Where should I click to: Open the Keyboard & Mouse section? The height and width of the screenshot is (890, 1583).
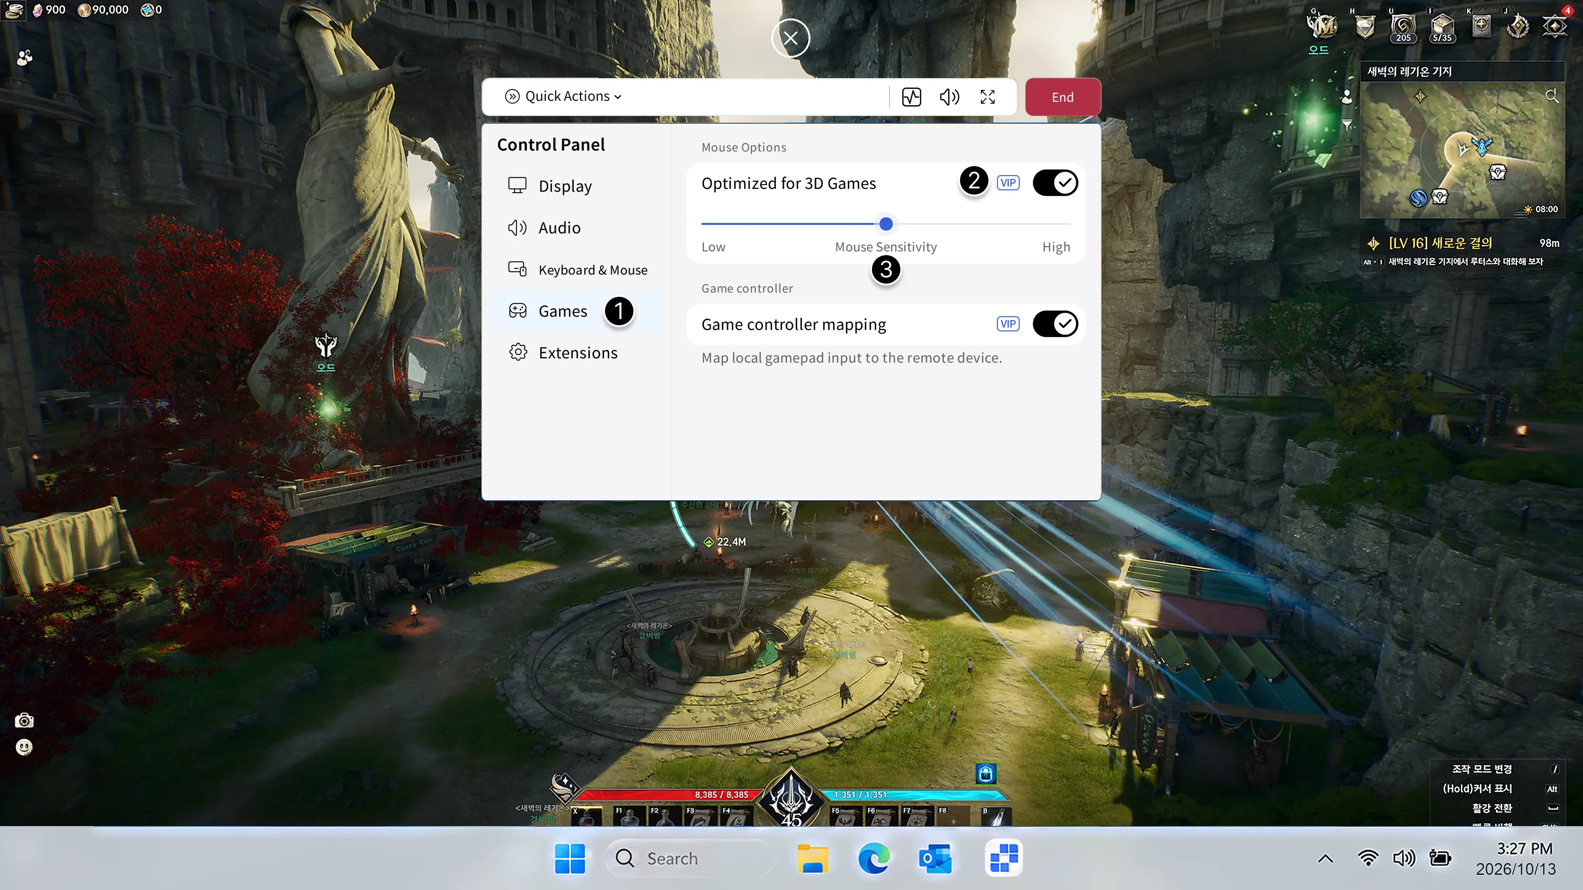pyautogui.click(x=578, y=269)
